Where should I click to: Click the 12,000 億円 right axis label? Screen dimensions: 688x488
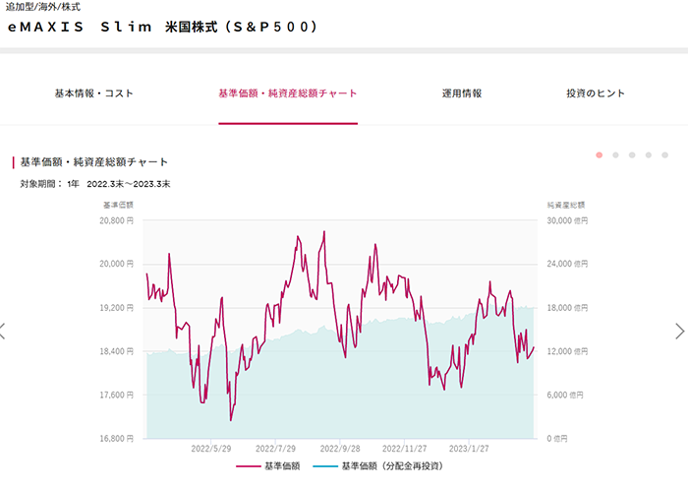(567, 351)
